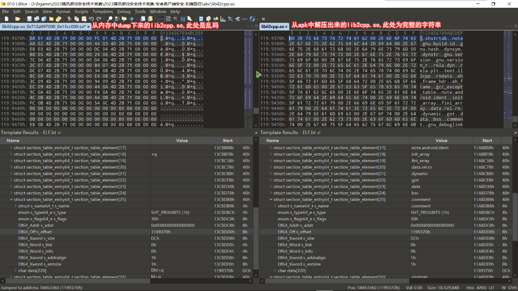Click right panel value .note.android.ident
The width and height of the screenshot is (518, 291).
click(x=430, y=147)
